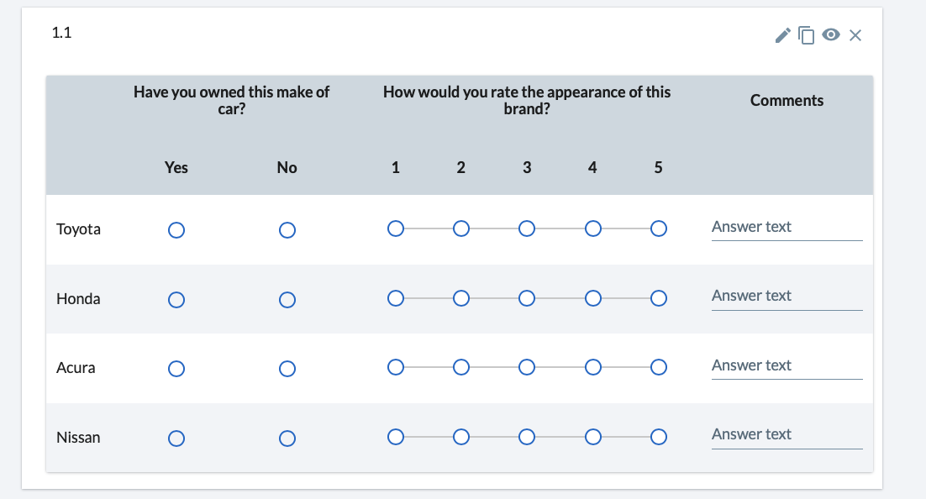Edit question 1.1 with the pencil icon
The width and height of the screenshot is (926, 499).
tap(781, 35)
